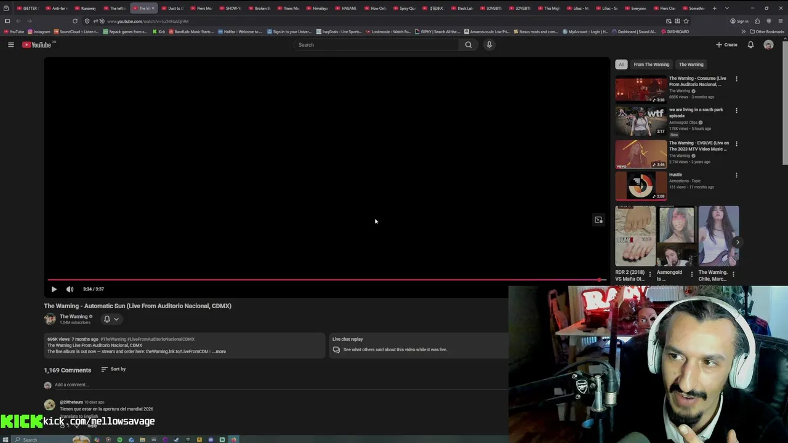
Task: Open the Consume live video thumbnail
Action: pyautogui.click(x=641, y=89)
